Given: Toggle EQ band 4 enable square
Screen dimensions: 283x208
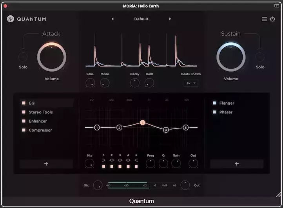Looking at the screenshot, I should point(128,166).
